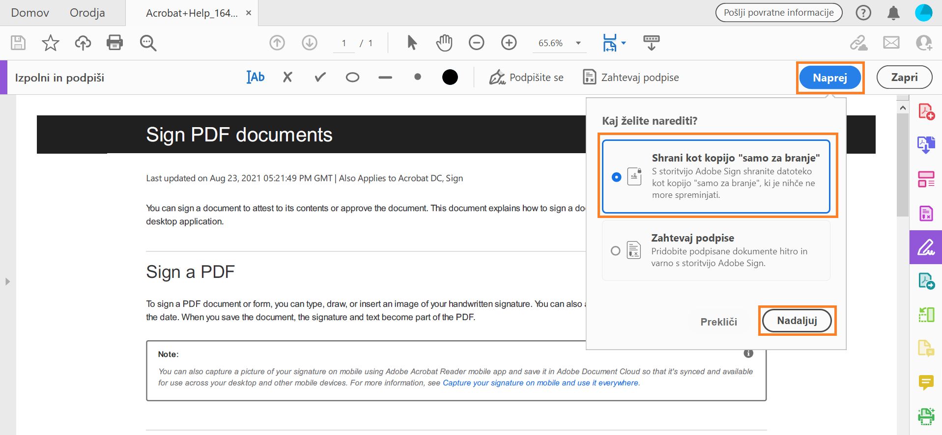The height and width of the screenshot is (435, 942).
Task: Click the zoom in plus icon
Action: 509,43
